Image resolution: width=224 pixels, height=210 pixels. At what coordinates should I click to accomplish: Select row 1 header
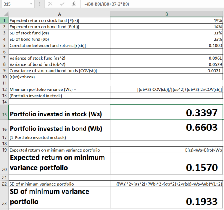(x=4, y=20)
